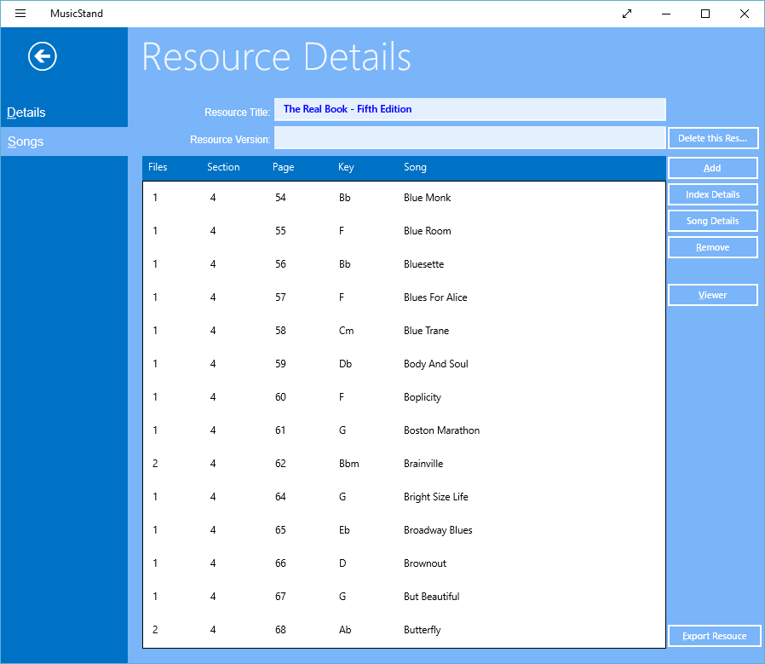Click Export Resouce button
The width and height of the screenshot is (765, 664).
(714, 636)
